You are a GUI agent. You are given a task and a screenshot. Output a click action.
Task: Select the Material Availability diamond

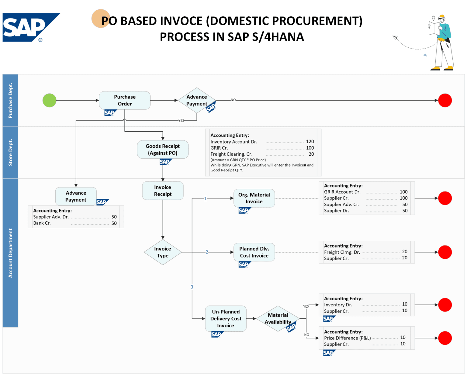coord(278,319)
